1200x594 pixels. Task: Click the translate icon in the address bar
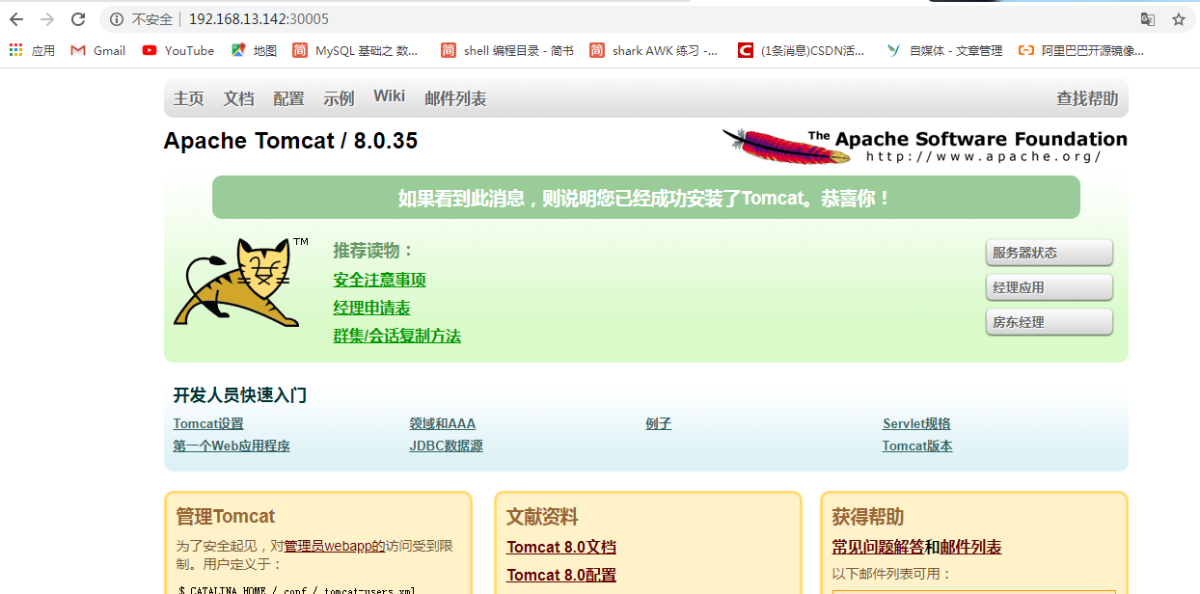[1148, 18]
